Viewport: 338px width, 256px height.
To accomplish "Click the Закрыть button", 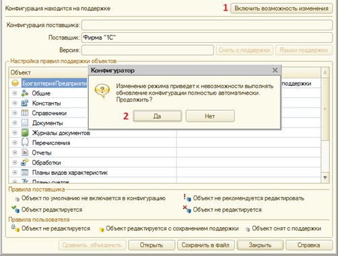I will pos(260,245).
